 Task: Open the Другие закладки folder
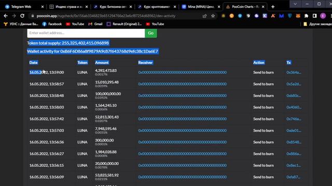317,24
